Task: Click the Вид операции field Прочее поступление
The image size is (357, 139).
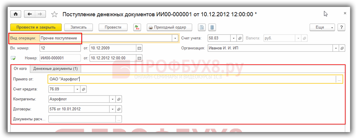Action: pos(106,38)
